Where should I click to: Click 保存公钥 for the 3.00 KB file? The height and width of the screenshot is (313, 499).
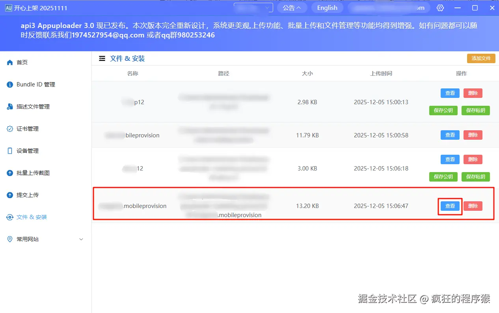[443, 177]
